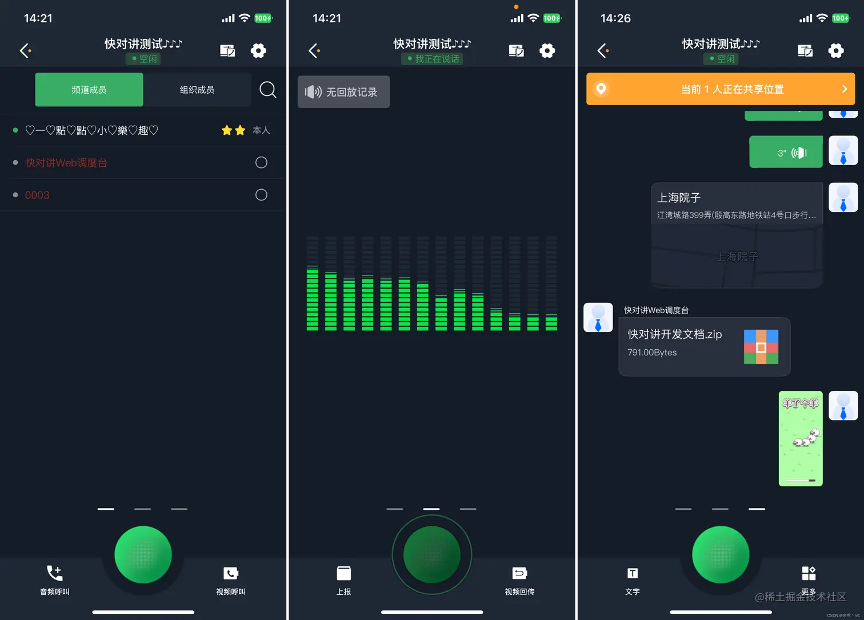Screen dimensions: 864x620
Task: Open the 视频回传 video upload feature
Action: pyautogui.click(x=519, y=579)
